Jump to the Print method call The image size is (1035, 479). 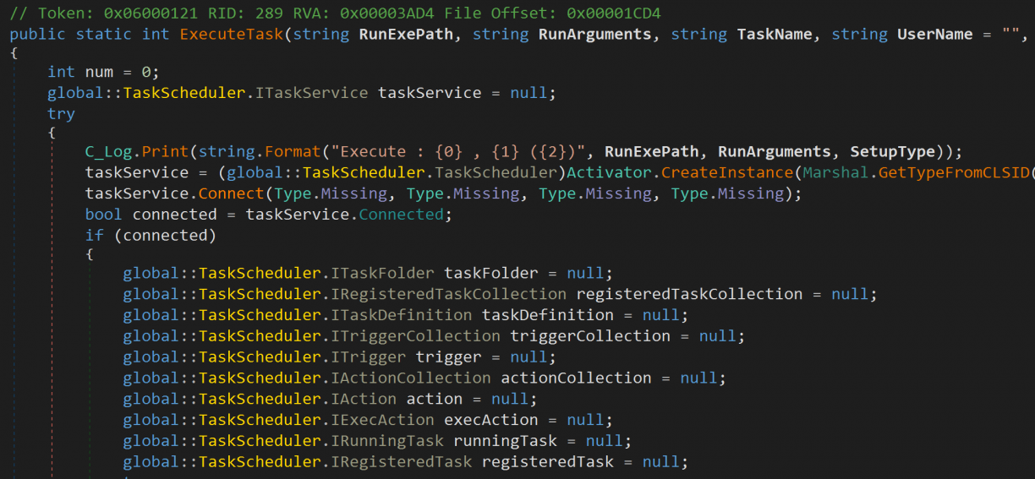click(165, 152)
